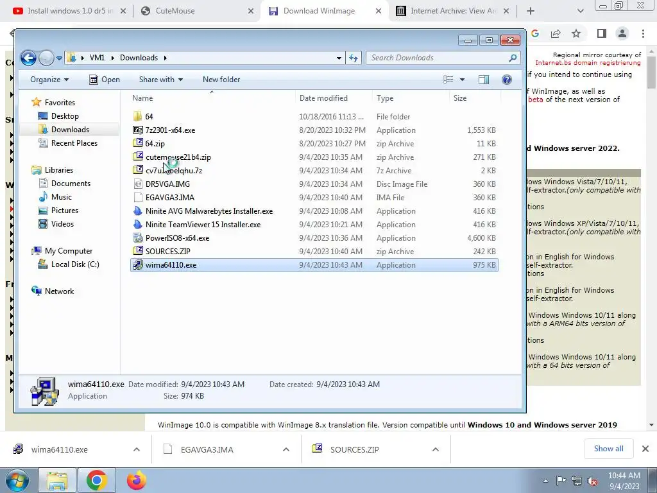Select the .7z archive file row
Screen dimensions: 657x493
[x=314, y=171]
